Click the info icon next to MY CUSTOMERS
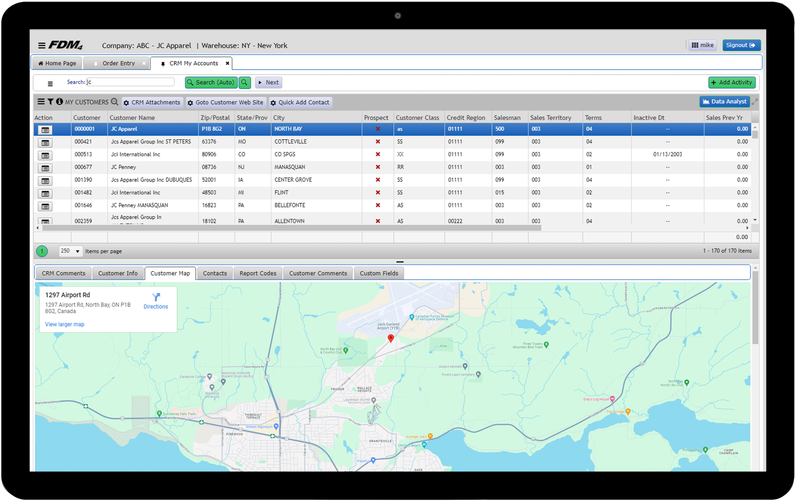This screenshot has width=796, height=501. pos(59,101)
